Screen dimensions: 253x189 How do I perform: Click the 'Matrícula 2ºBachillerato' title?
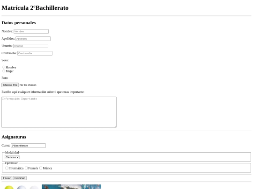coord(35,8)
